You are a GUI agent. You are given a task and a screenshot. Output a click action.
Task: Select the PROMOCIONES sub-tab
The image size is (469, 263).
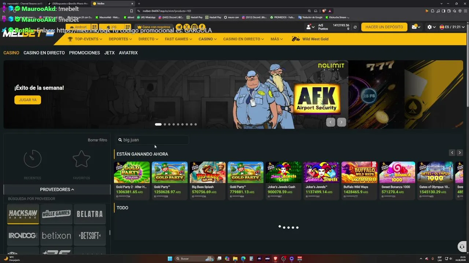coord(84,53)
